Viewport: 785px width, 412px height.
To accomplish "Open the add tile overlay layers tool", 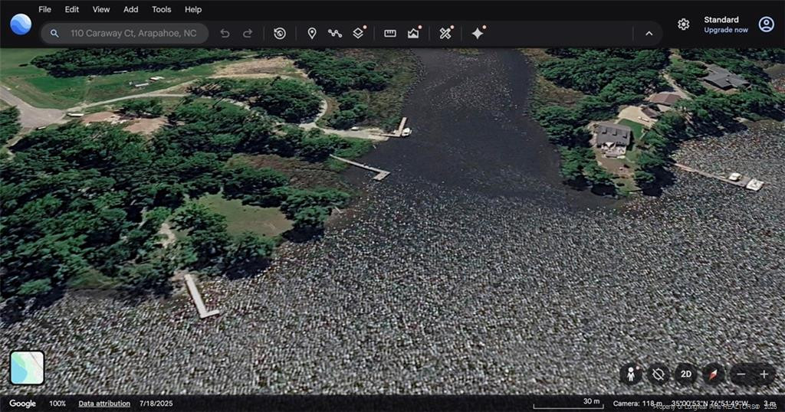I will 358,34.
